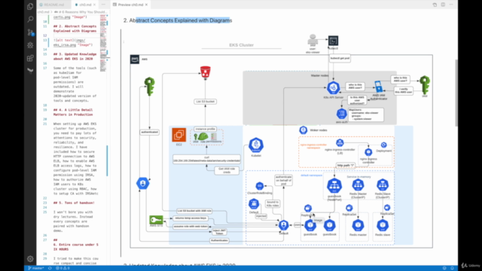Click the feedback smiley icon in the status bar
The width and height of the screenshot is (482, 271).
(444, 268)
